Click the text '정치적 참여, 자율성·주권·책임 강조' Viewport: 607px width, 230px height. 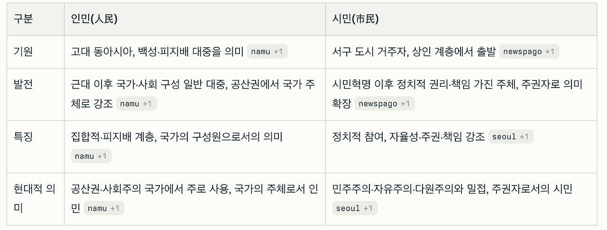tap(409, 137)
